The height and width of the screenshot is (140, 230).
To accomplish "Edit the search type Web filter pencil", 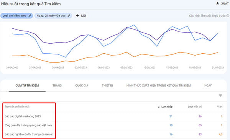I will (x=30, y=16).
